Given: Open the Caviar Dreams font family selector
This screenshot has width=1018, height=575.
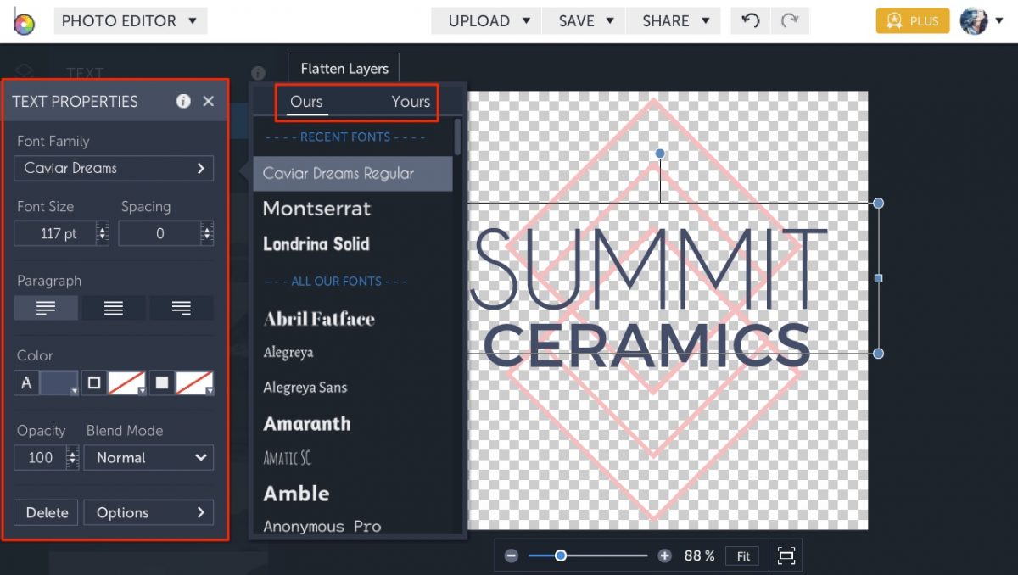Looking at the screenshot, I should pos(114,168).
